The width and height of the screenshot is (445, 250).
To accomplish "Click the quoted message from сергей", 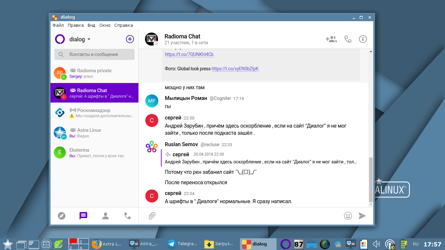I will click(x=261, y=158).
